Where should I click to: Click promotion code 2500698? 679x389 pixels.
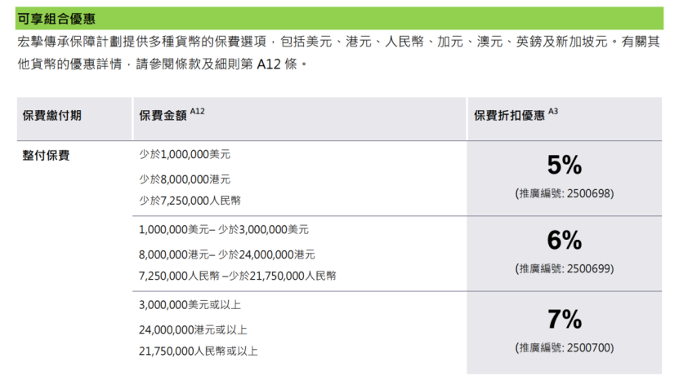pos(564,194)
